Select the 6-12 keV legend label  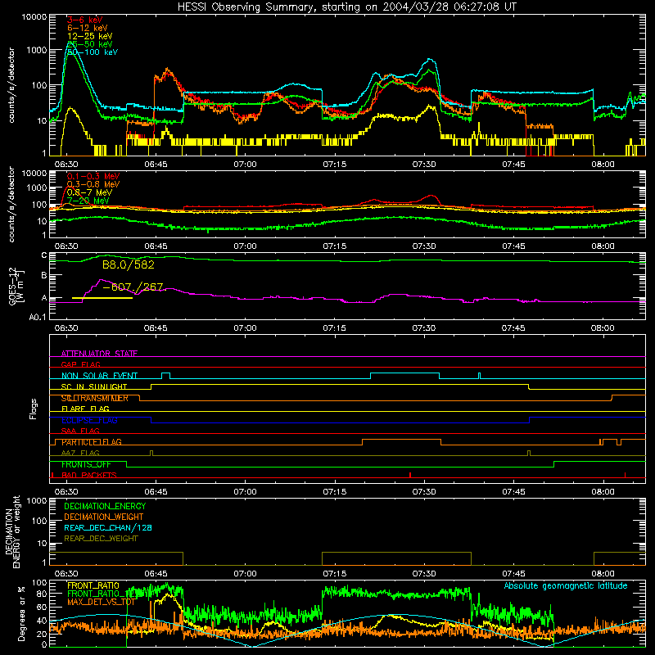[x=87, y=28]
